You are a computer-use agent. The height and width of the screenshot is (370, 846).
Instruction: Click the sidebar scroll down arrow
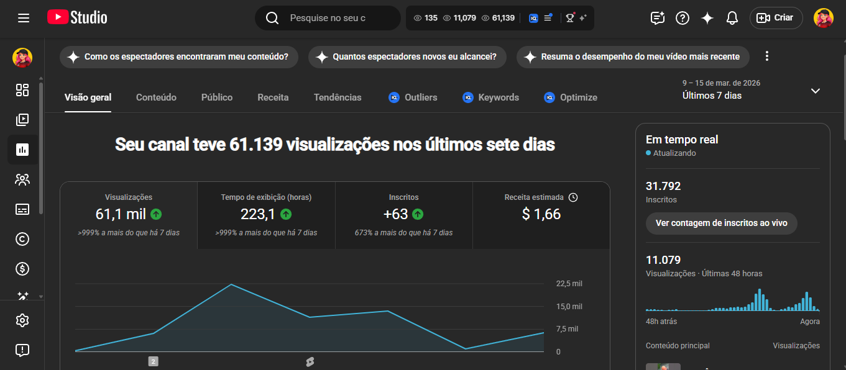click(x=41, y=297)
